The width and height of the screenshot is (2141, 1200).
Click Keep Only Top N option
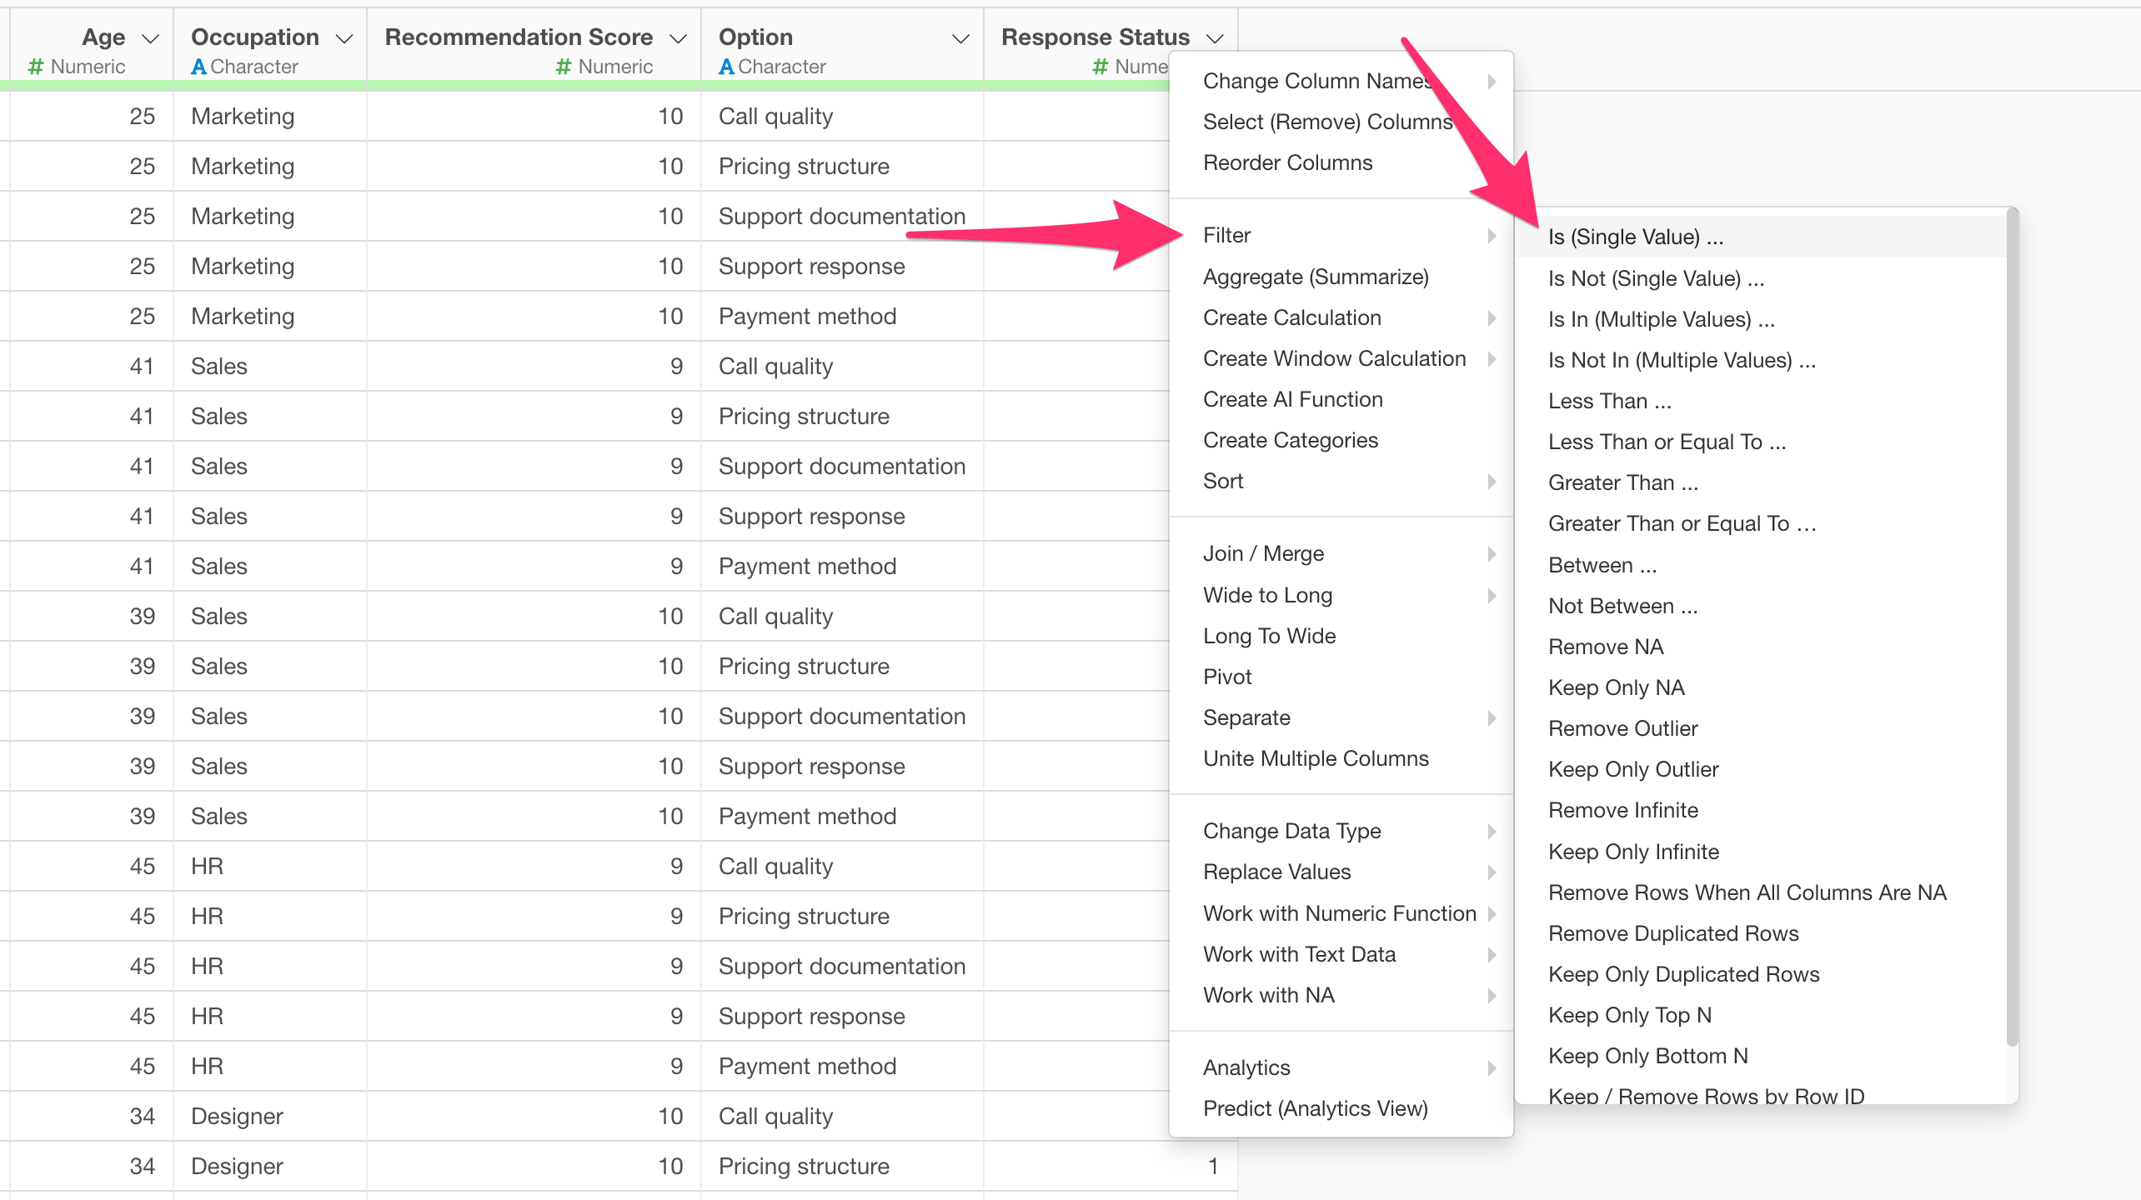point(1629,1015)
